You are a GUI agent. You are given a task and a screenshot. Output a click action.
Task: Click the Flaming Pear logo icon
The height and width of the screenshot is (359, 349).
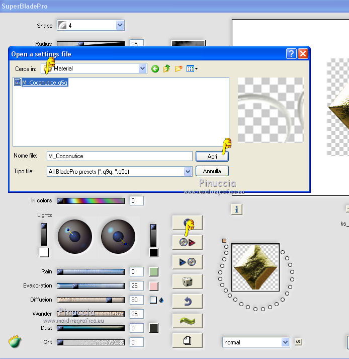(x=15, y=341)
